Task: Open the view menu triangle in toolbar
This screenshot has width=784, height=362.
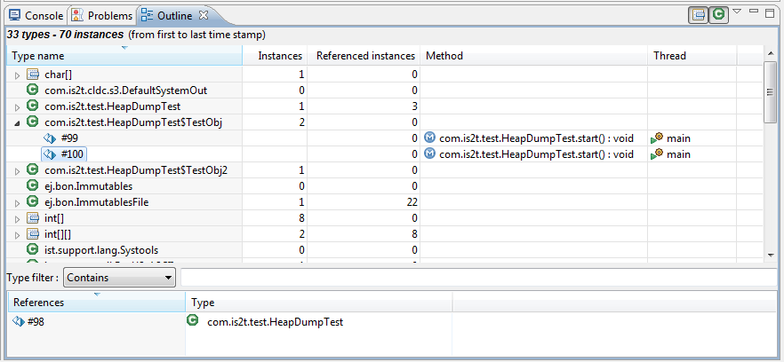Action: click(737, 12)
